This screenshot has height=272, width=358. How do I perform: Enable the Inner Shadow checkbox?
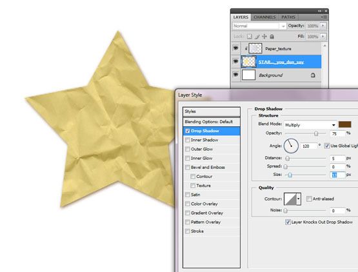click(x=188, y=140)
